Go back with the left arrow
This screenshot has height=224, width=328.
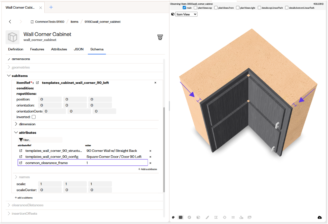click(10, 21)
